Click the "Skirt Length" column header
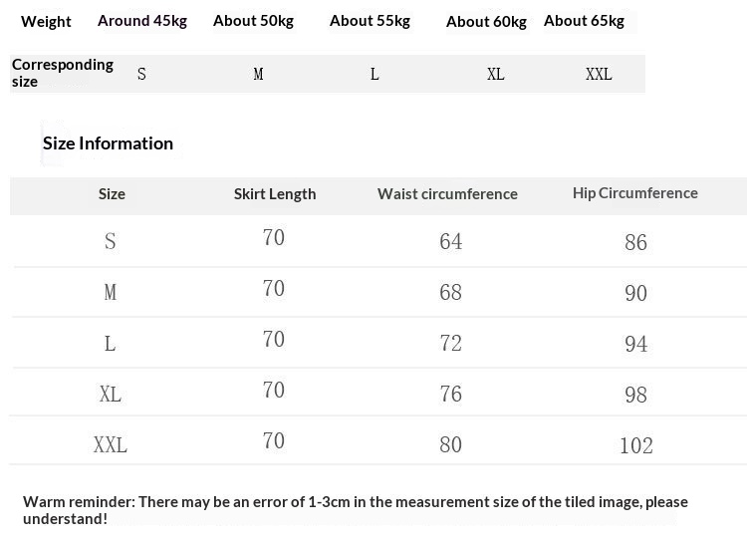Image resolution: width=747 pixels, height=544 pixels. (275, 194)
